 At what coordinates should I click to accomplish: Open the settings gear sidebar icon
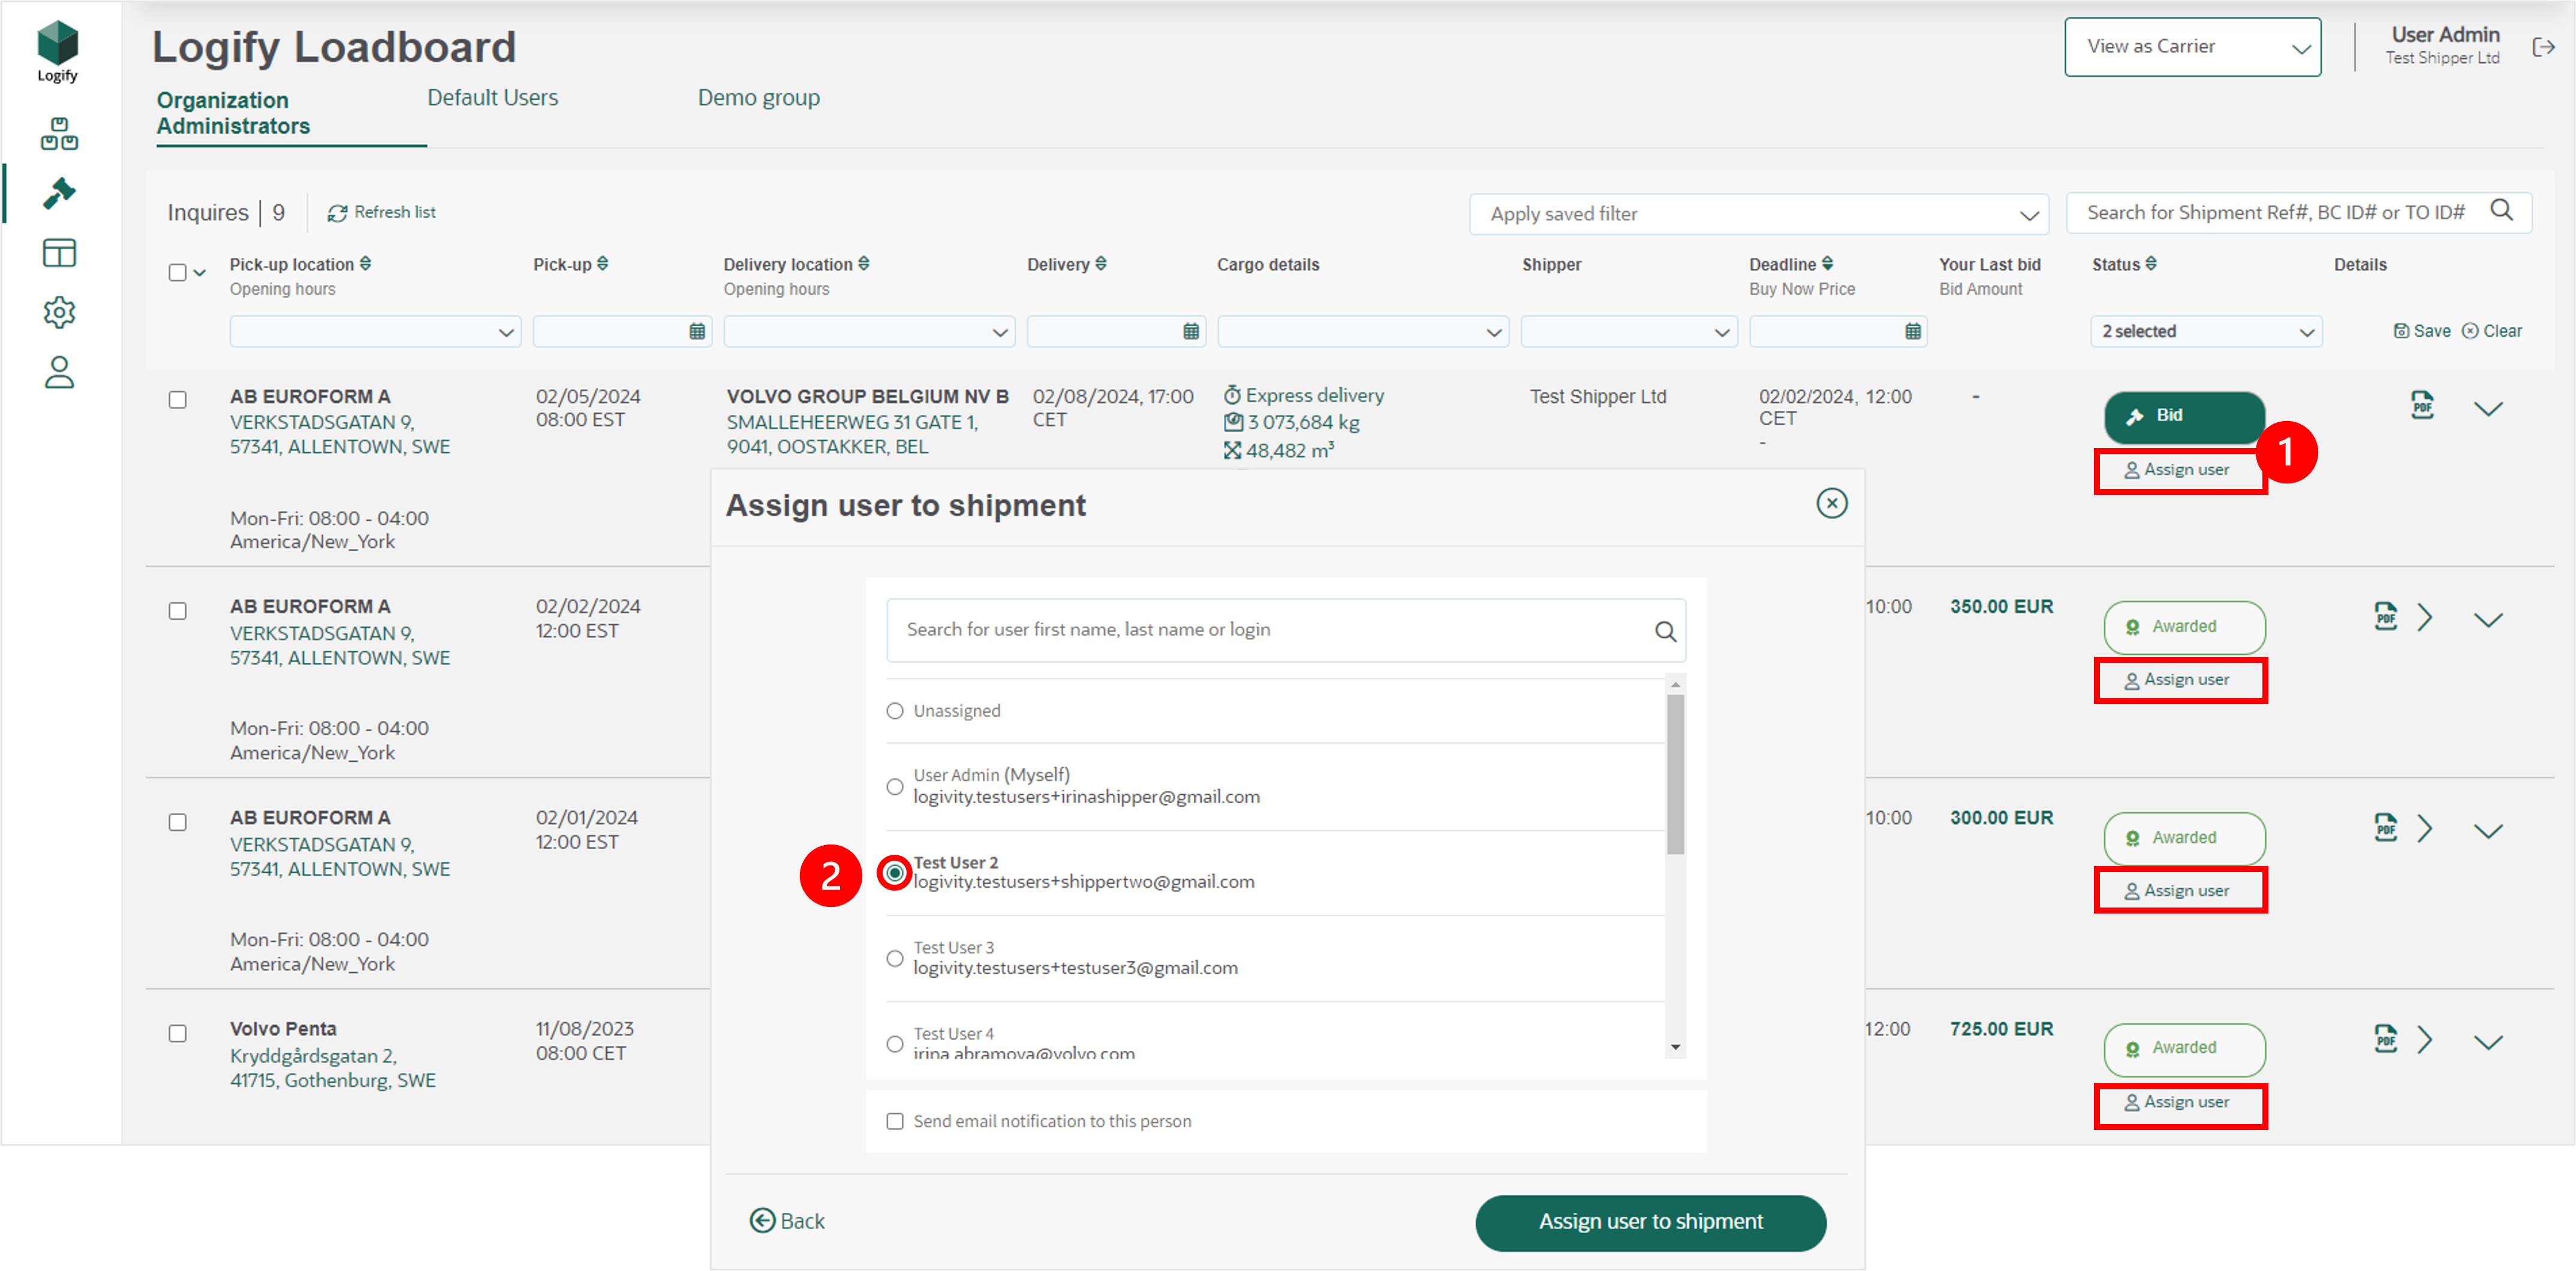click(59, 313)
